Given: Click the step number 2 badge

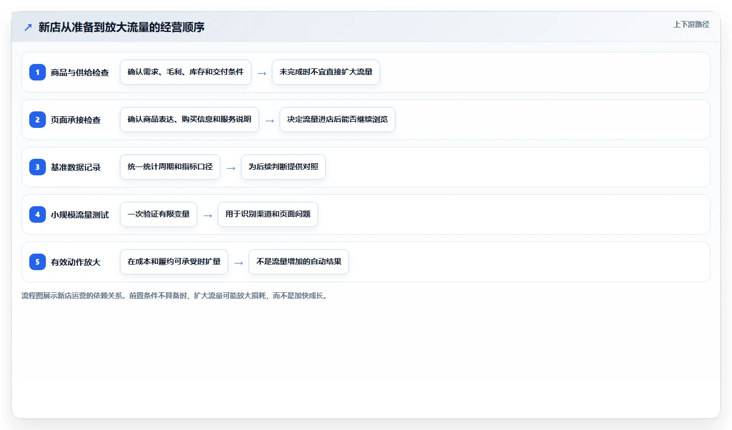Looking at the screenshot, I should (x=38, y=120).
